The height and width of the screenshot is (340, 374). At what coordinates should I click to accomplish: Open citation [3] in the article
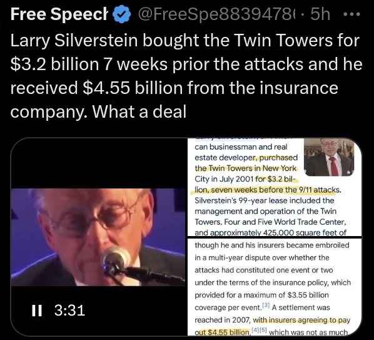coord(266,305)
